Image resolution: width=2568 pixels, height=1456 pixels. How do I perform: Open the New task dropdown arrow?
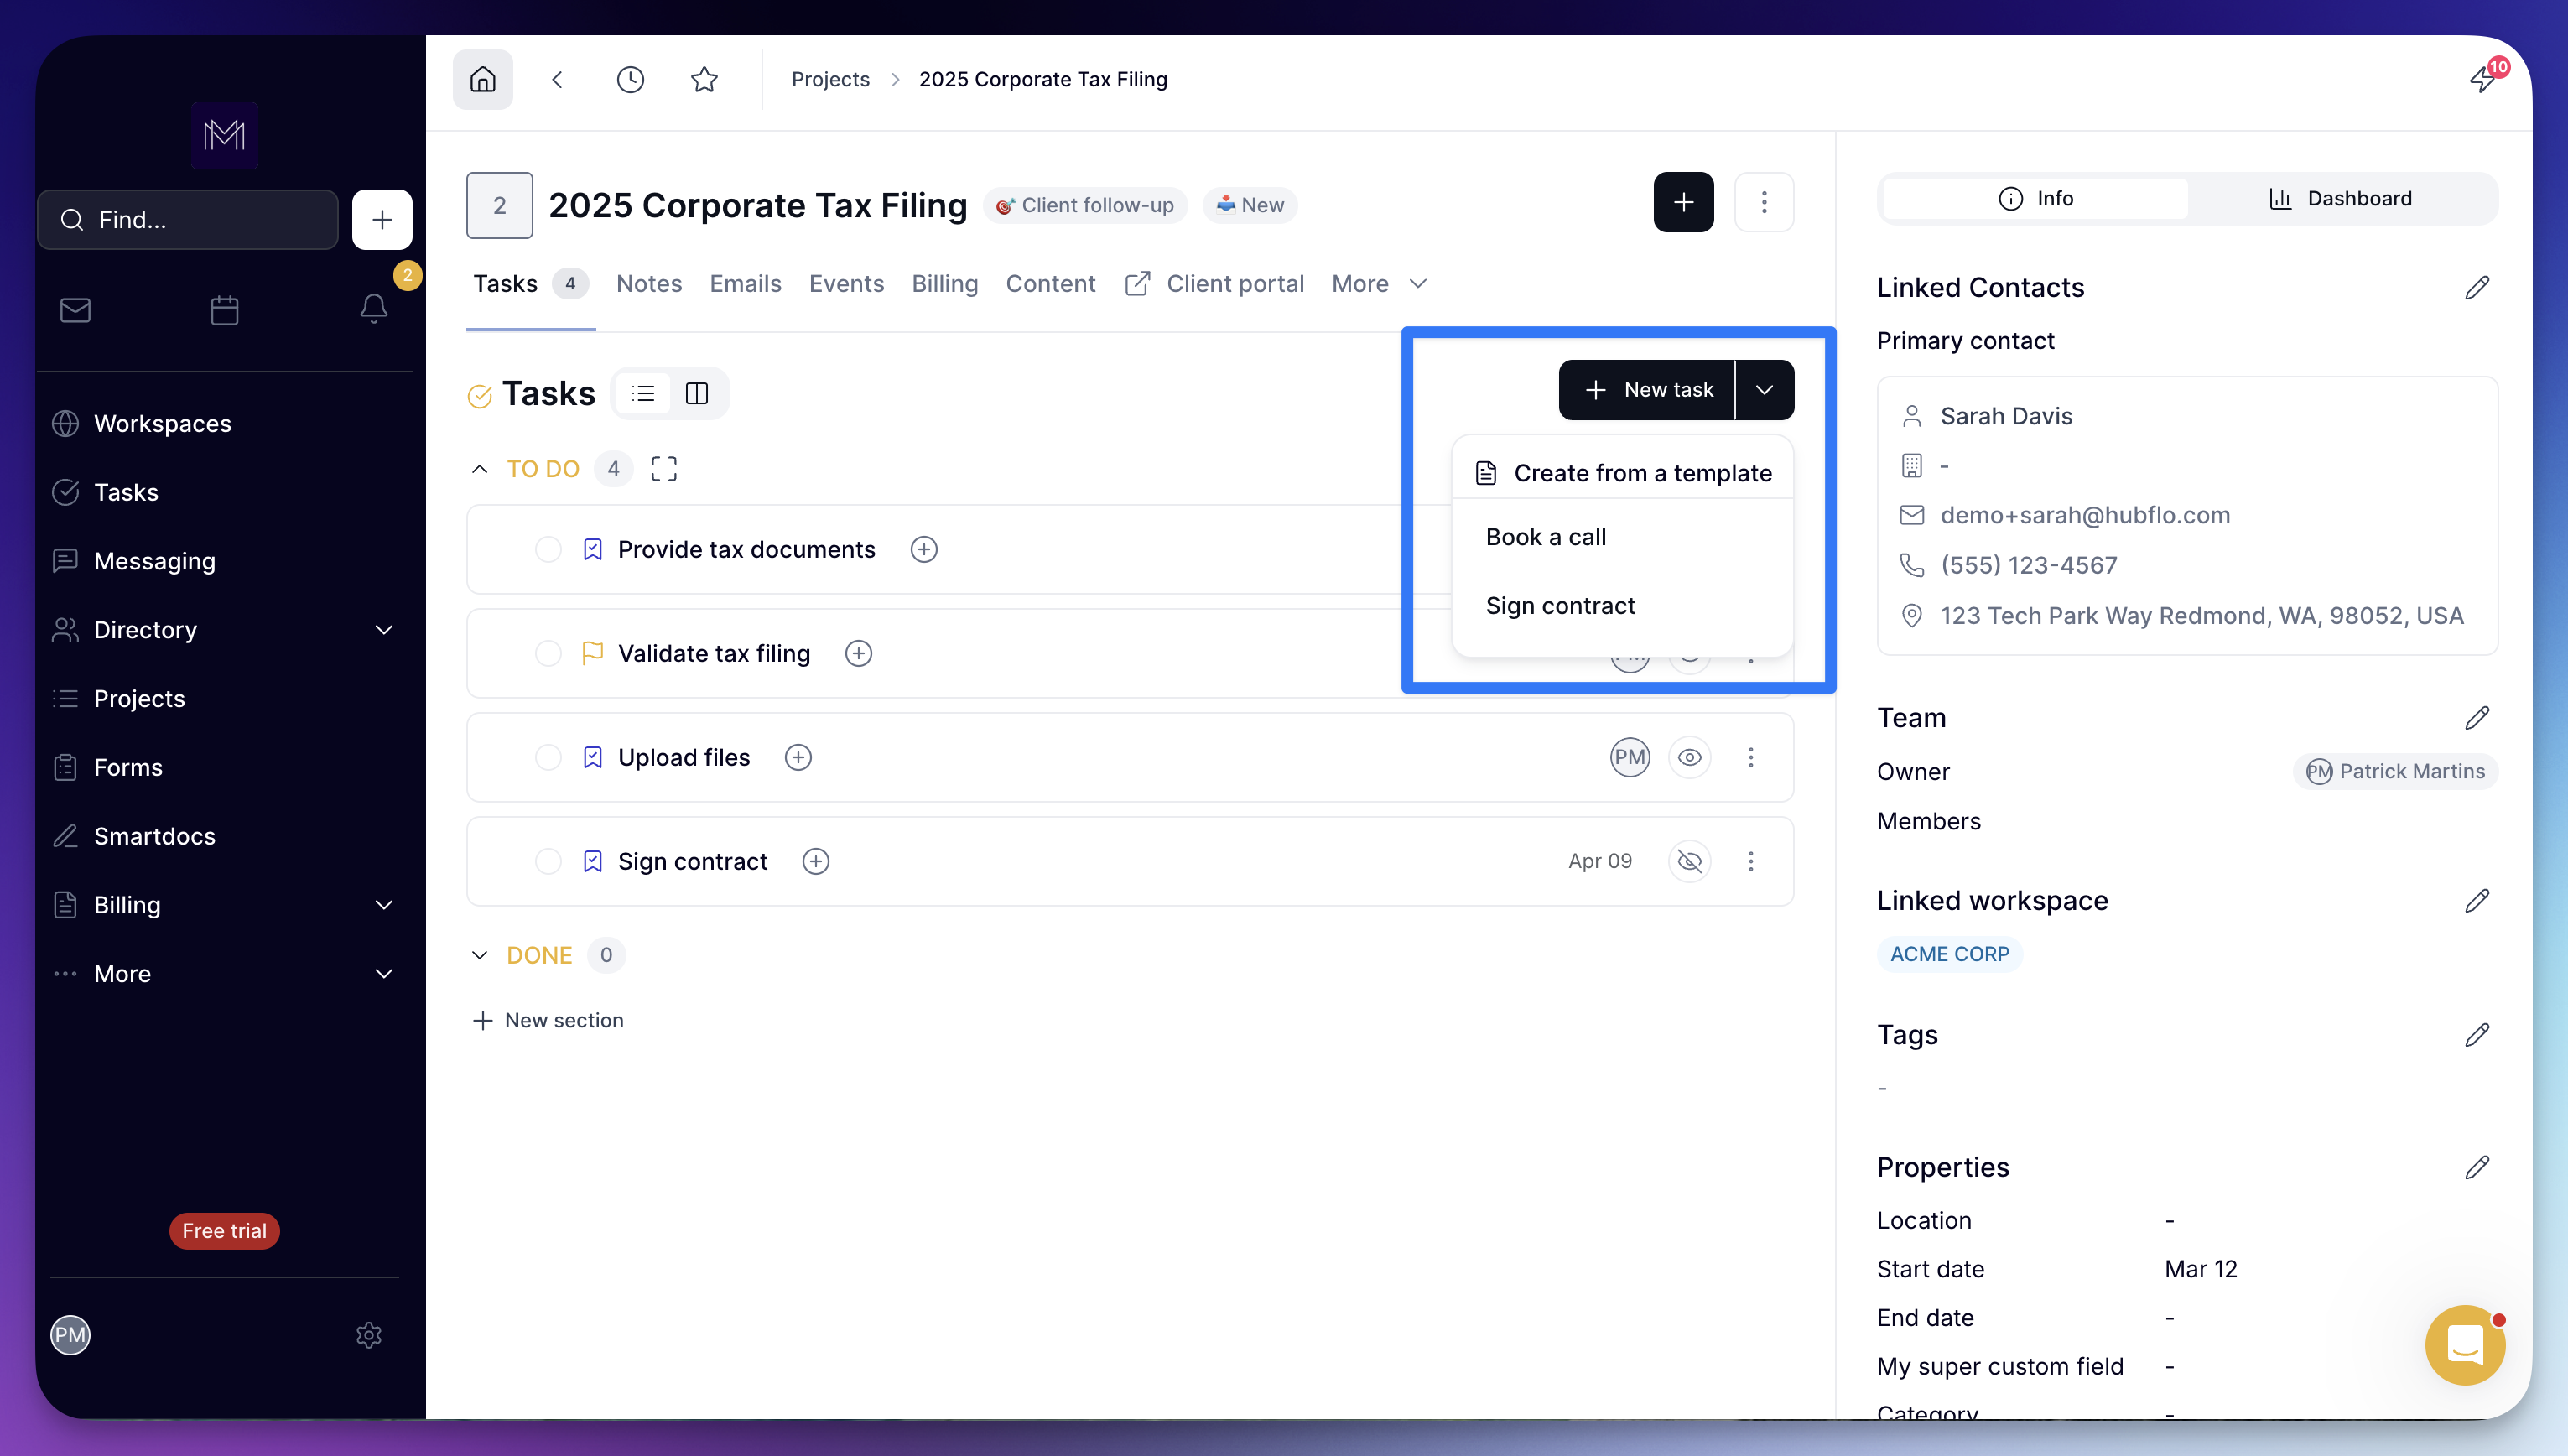coord(1765,390)
